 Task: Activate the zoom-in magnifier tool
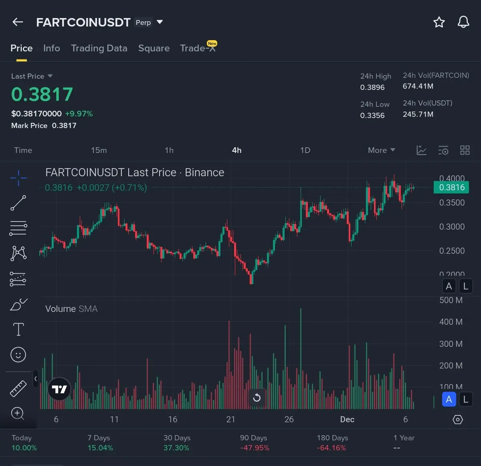click(x=18, y=413)
